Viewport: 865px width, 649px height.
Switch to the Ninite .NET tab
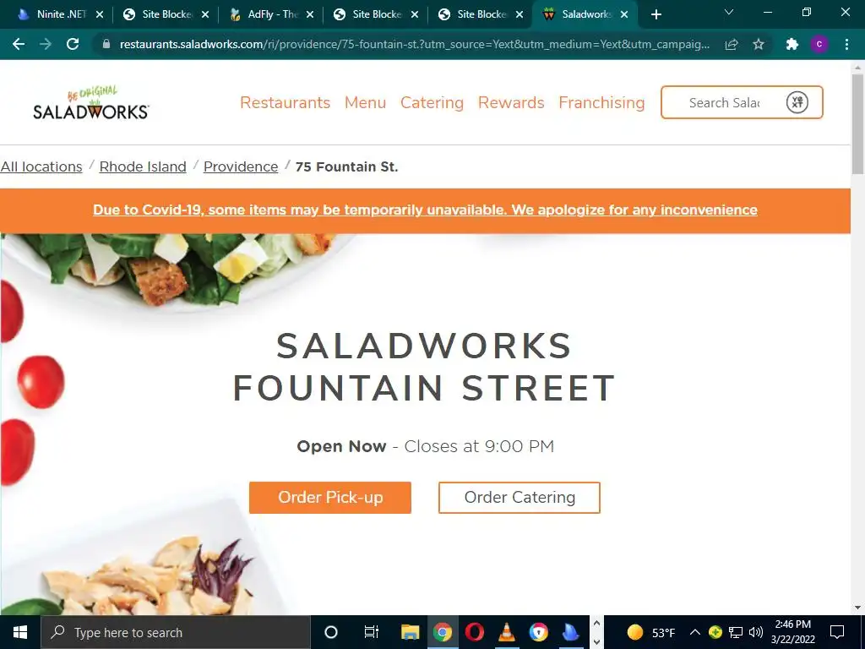tap(61, 14)
